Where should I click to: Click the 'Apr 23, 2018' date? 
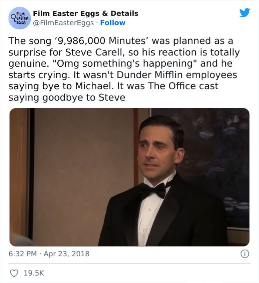click(67, 254)
